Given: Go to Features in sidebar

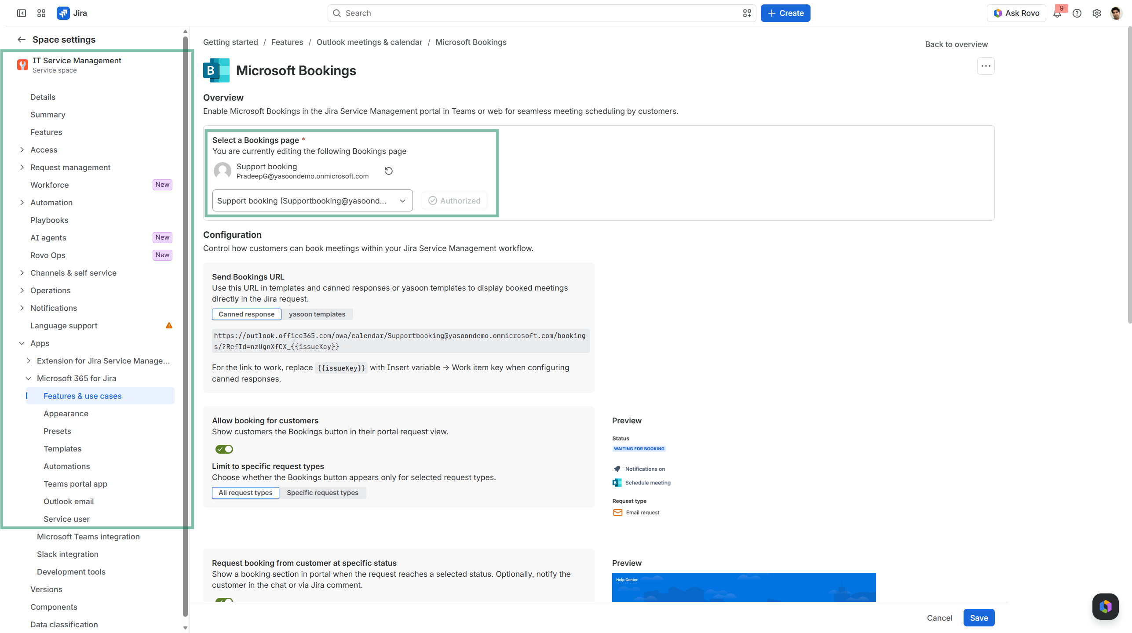Looking at the screenshot, I should point(46,132).
